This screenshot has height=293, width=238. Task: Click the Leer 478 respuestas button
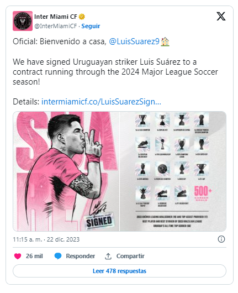click(x=119, y=271)
